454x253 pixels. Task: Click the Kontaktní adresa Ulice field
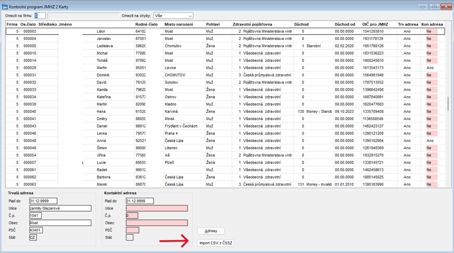[157, 208]
